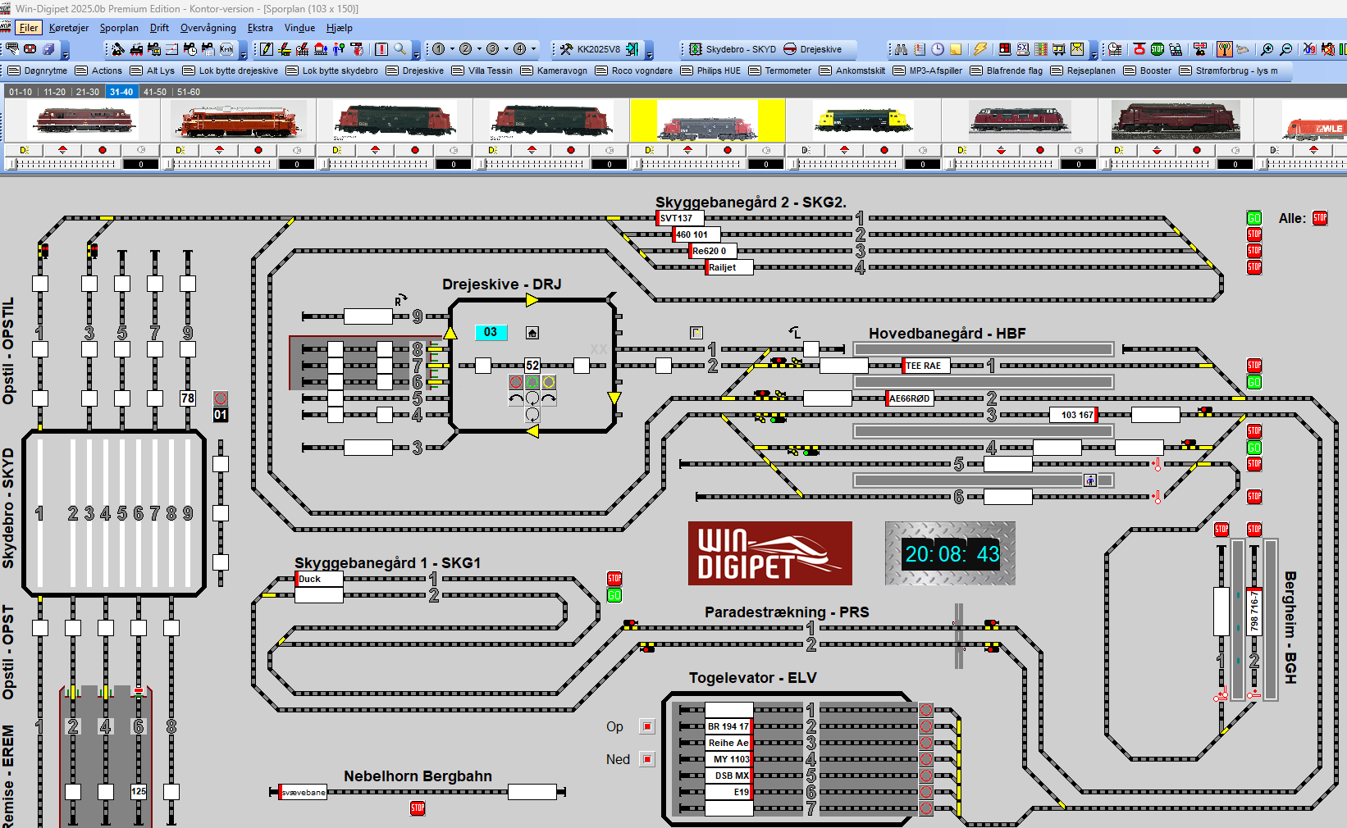
Task: Open the Sporplan menu
Action: 119,28
